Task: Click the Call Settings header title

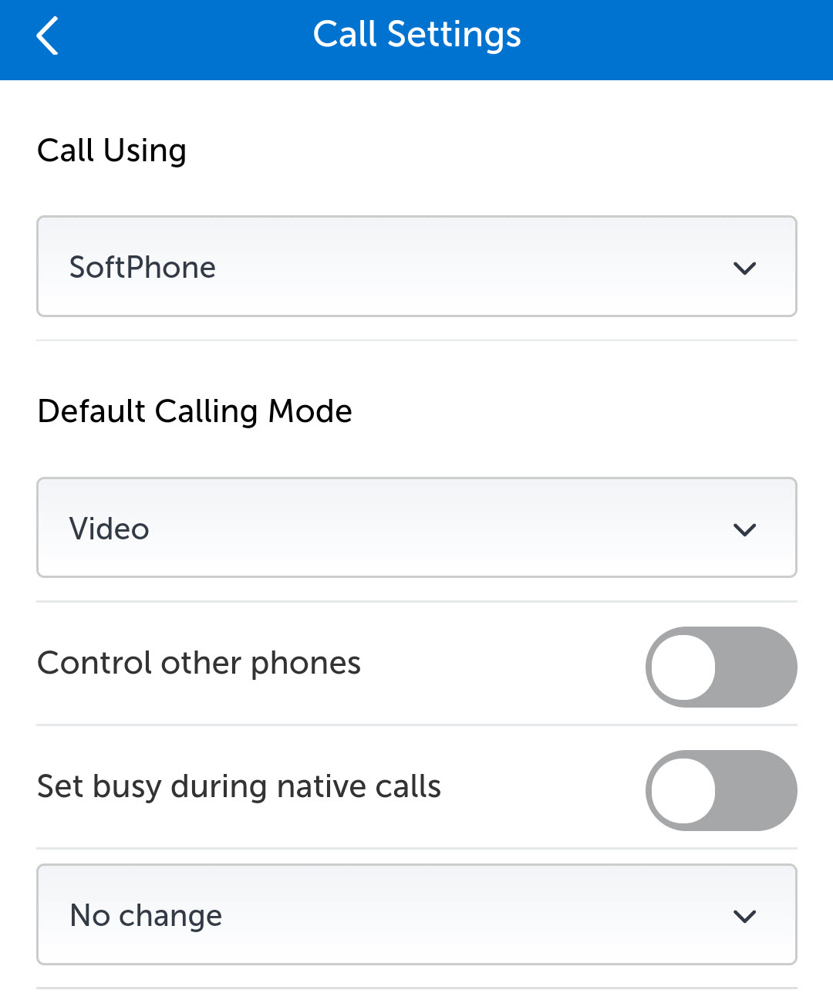Action: pyautogui.click(x=416, y=35)
